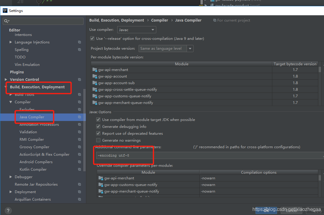Click the project-level icon beside Kotlin Compiler
Image resolution: width=324 pixels, height=215 pixels.
(79, 169)
